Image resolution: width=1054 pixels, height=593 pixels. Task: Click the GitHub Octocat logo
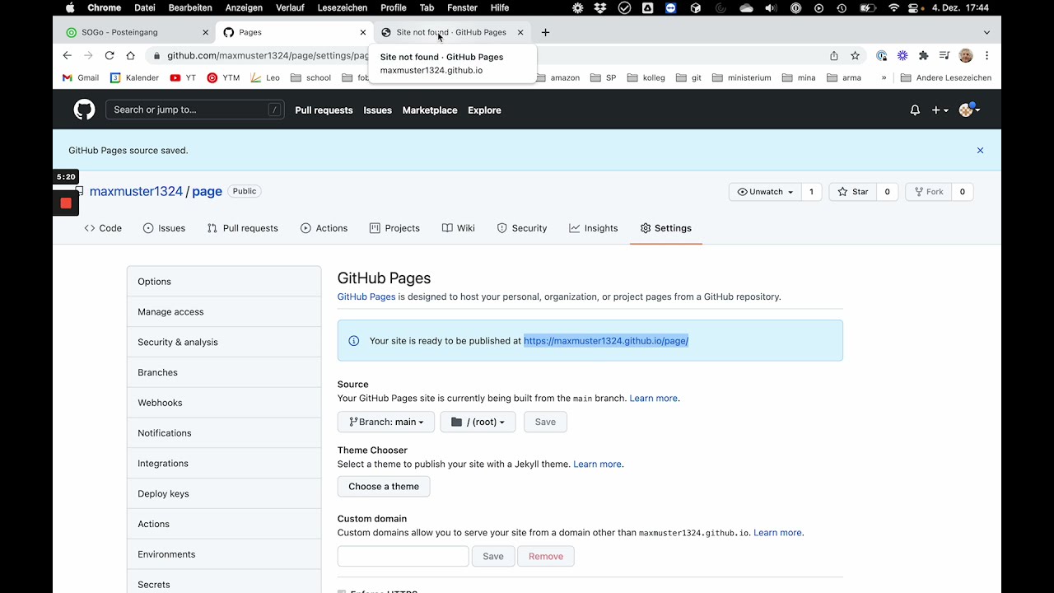[84, 110]
